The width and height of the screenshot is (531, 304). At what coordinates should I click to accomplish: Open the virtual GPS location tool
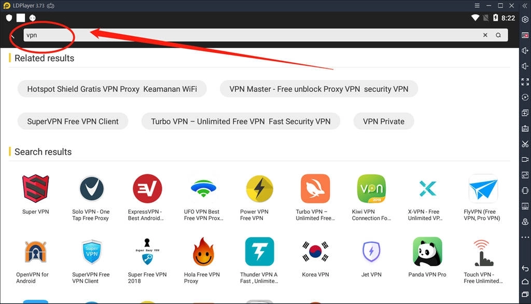[525, 222]
